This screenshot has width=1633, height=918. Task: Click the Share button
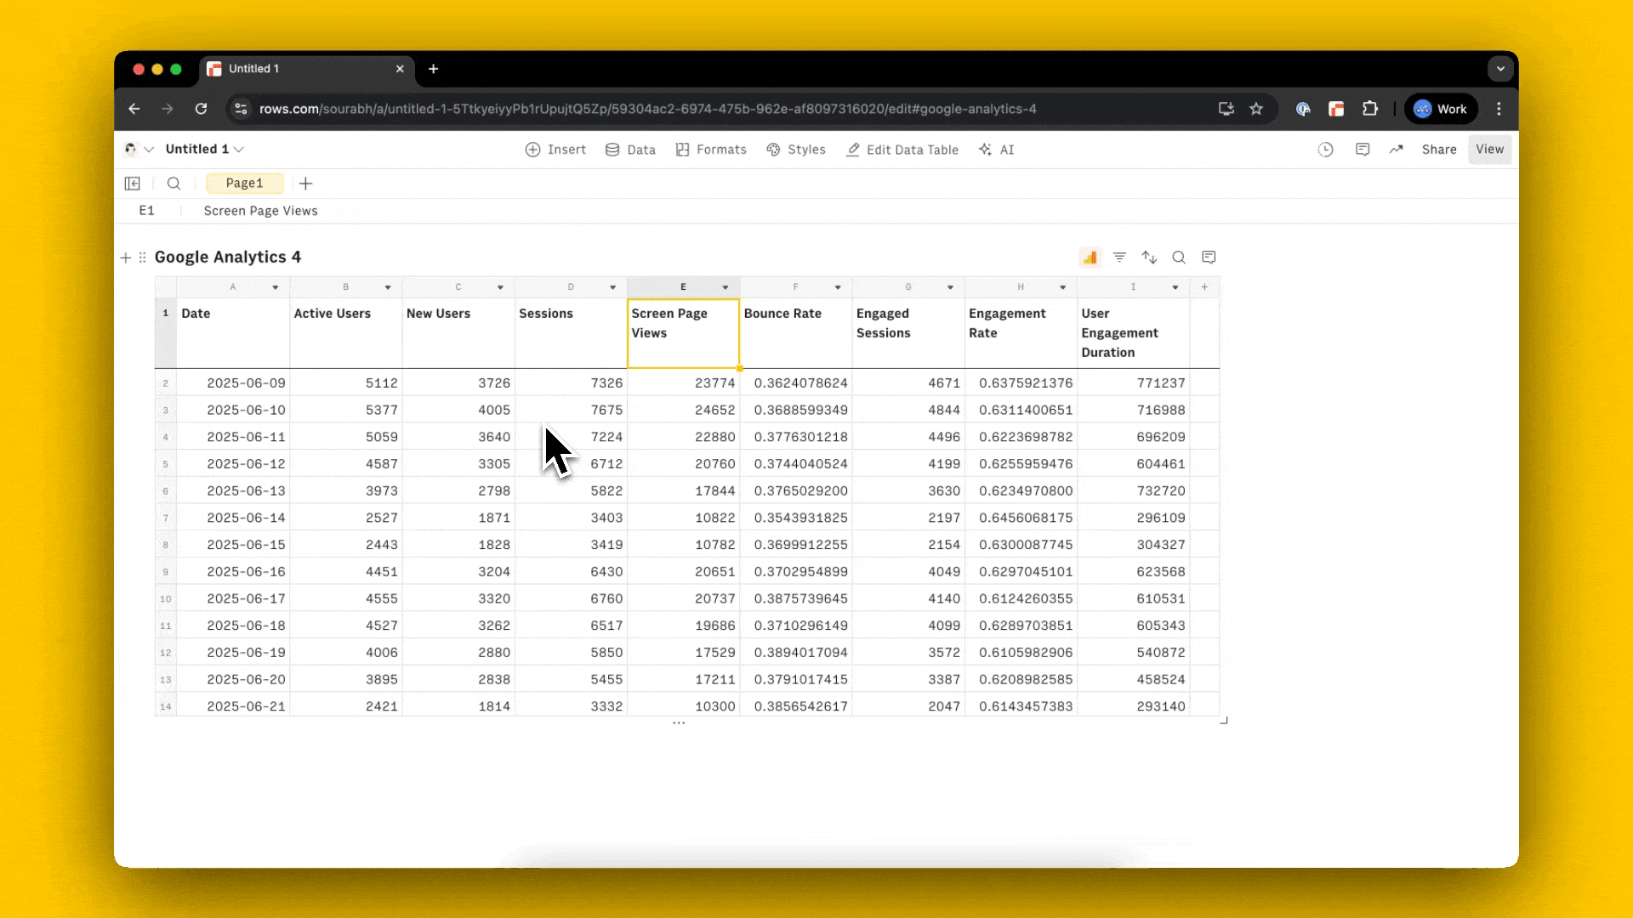[1439, 150]
